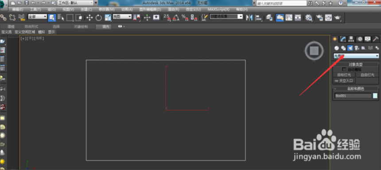
Task: Open the light type dropdown 光度学
Action: (x=356, y=56)
